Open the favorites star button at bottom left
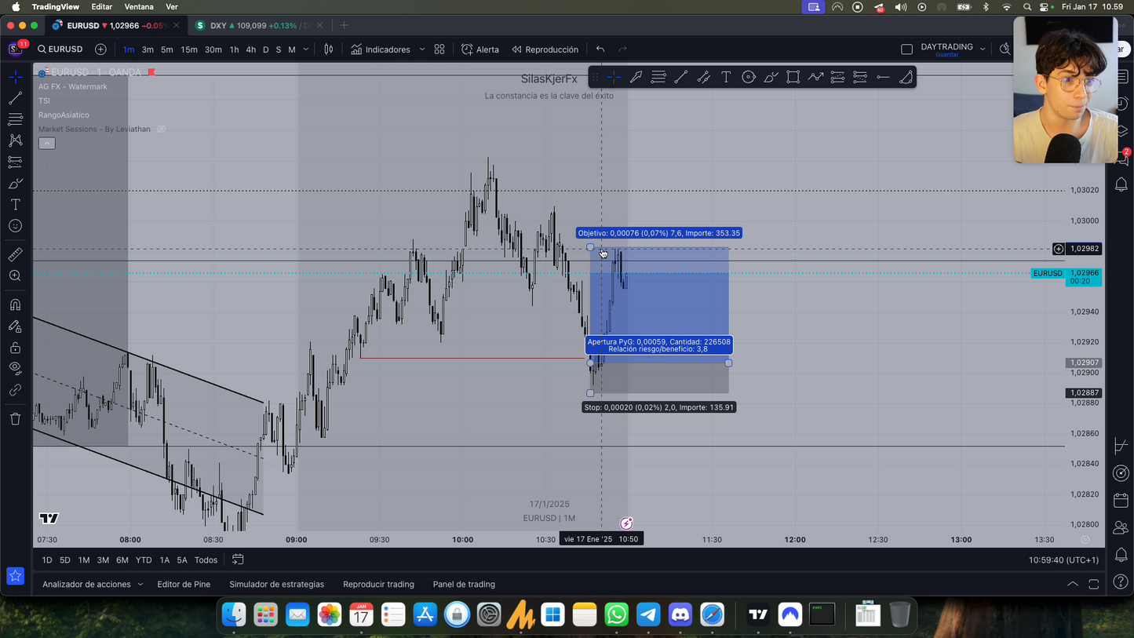The height and width of the screenshot is (638, 1134). pos(15,576)
